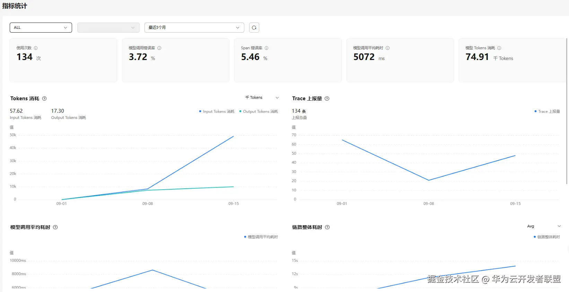This screenshot has height=292, width=569.
Task: Open help icon next to 模型调用平均耗时 card
Action: (x=388, y=48)
